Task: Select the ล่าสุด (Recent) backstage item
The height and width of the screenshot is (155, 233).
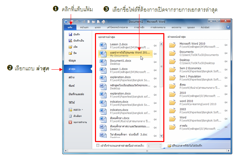Action: tap(78, 69)
